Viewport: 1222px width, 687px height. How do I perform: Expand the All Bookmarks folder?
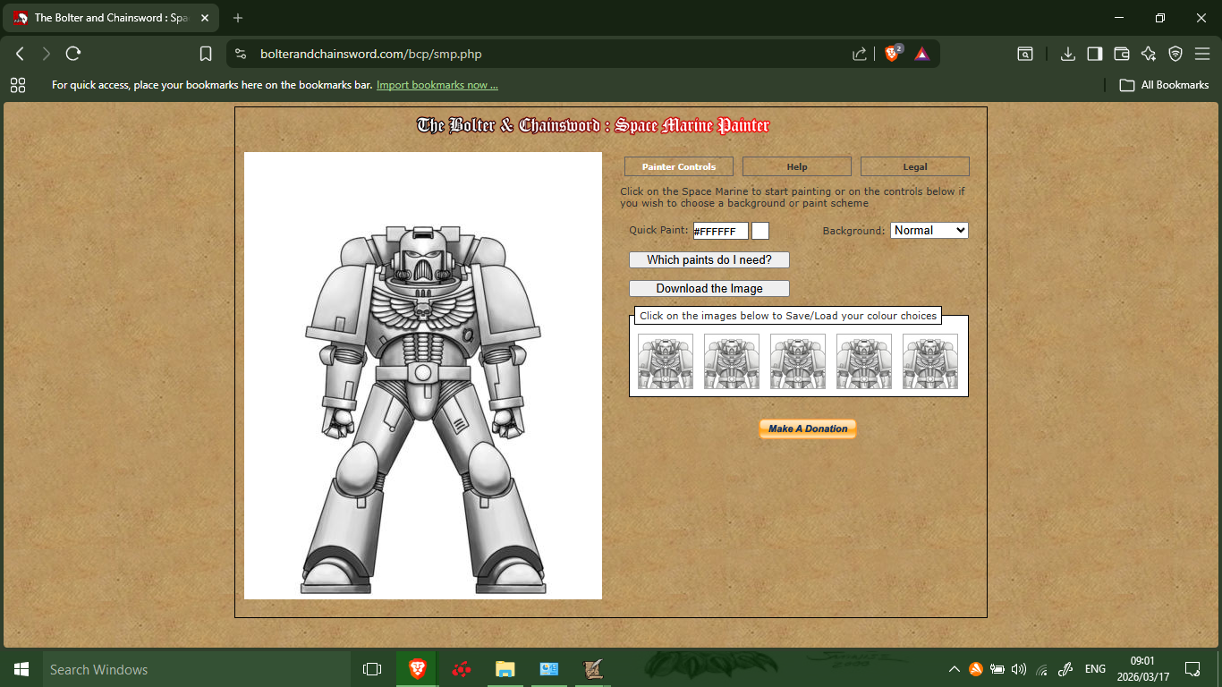coord(1165,85)
